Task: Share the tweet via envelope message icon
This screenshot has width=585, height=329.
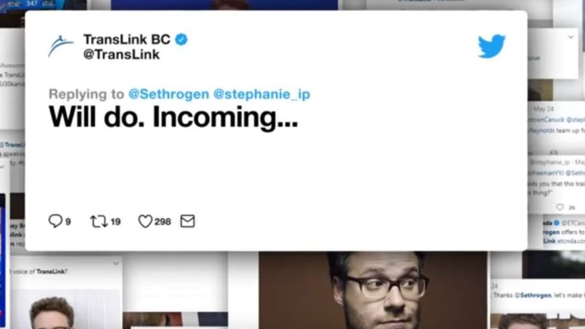Action: (187, 221)
